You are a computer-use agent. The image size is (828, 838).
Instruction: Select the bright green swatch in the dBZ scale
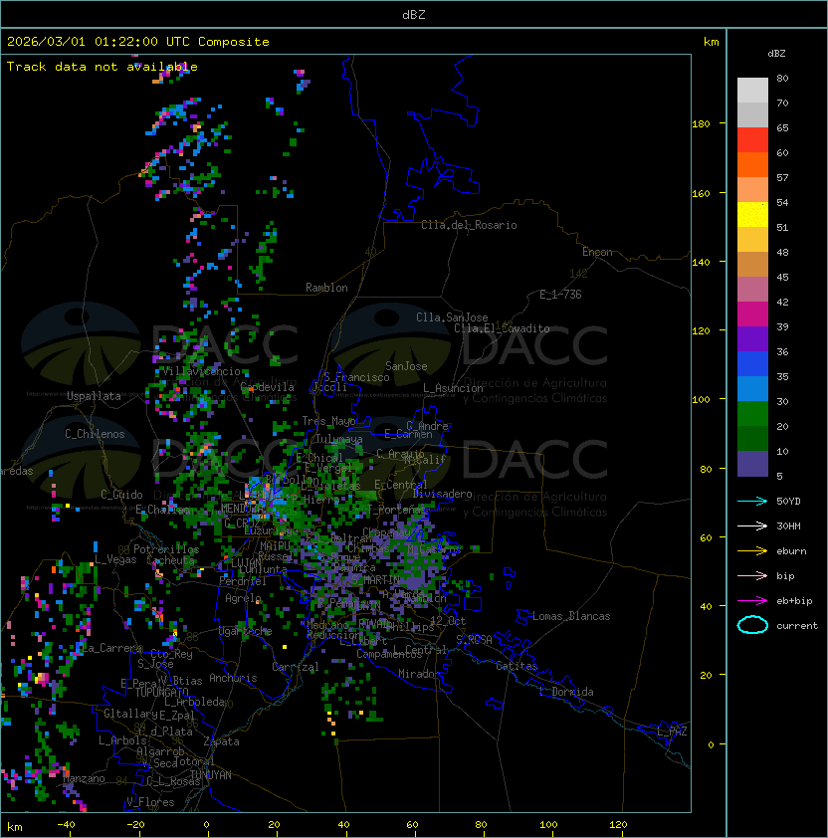[752, 414]
